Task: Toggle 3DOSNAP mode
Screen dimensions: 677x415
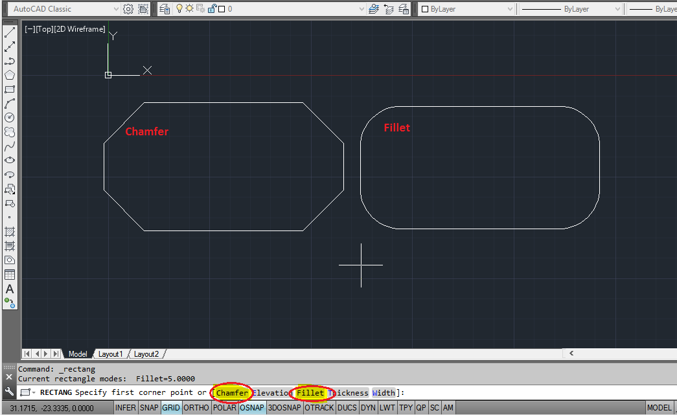Action: (x=284, y=408)
